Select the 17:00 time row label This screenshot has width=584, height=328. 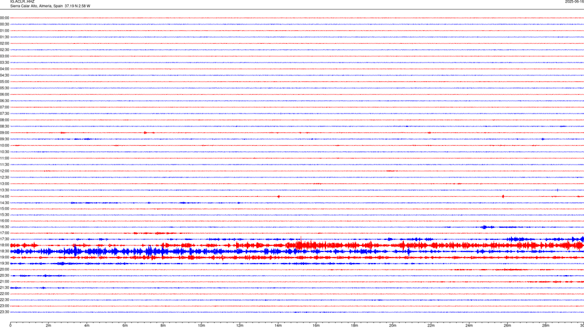click(x=4, y=233)
